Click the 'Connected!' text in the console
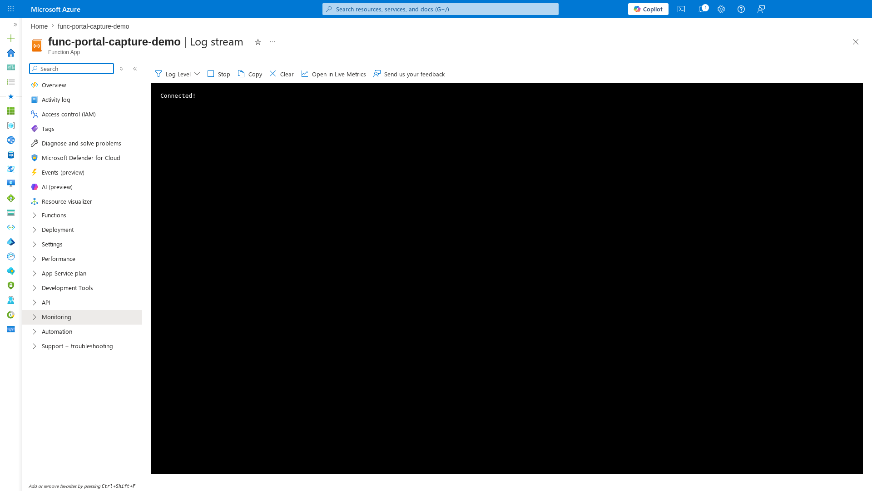872x491 pixels. tap(178, 96)
